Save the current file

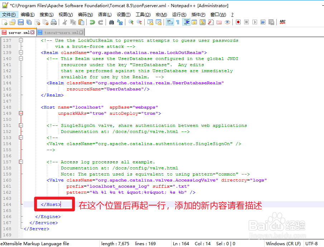click(x=21, y=22)
